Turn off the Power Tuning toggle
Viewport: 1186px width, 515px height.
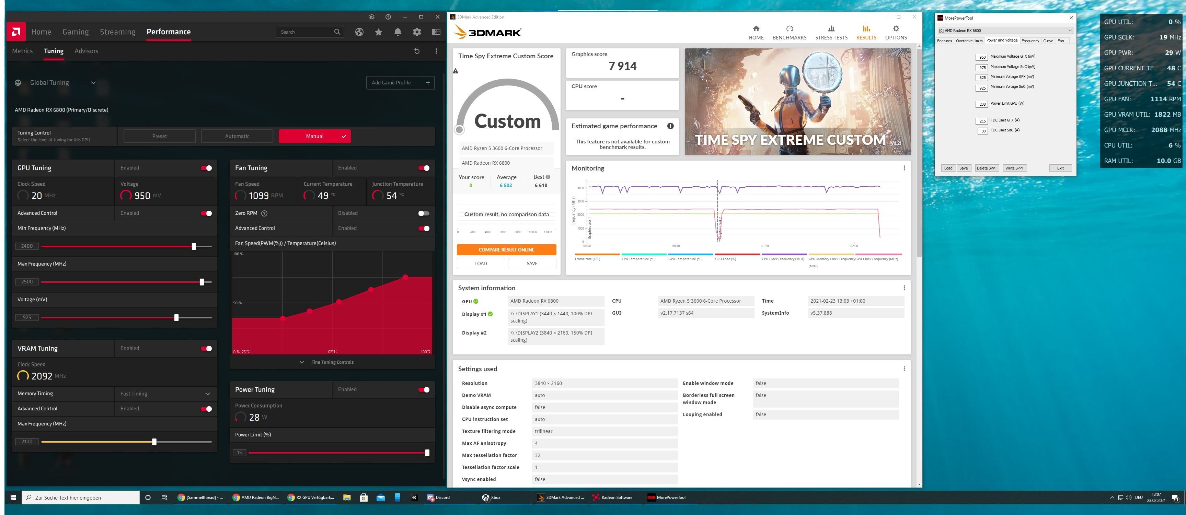424,390
